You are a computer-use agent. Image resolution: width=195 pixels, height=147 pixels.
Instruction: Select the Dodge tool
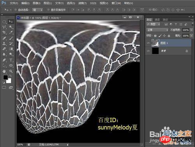[11, 54]
